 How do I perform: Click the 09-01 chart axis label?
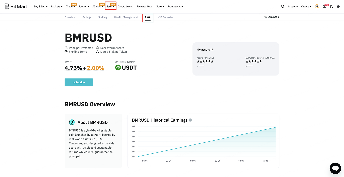click(x=217, y=161)
